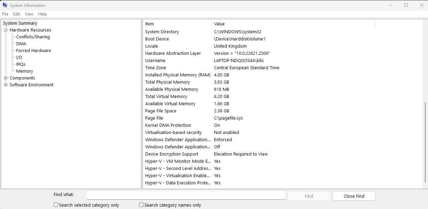Open the Help menu
Screen dimensions: 428x209
pyautogui.click(x=42, y=14)
